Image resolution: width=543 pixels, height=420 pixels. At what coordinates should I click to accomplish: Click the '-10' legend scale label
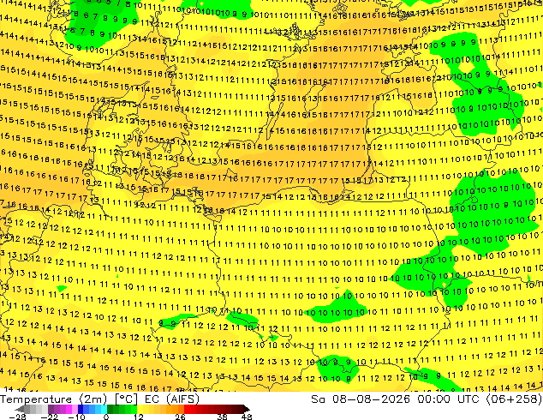click(x=76, y=417)
